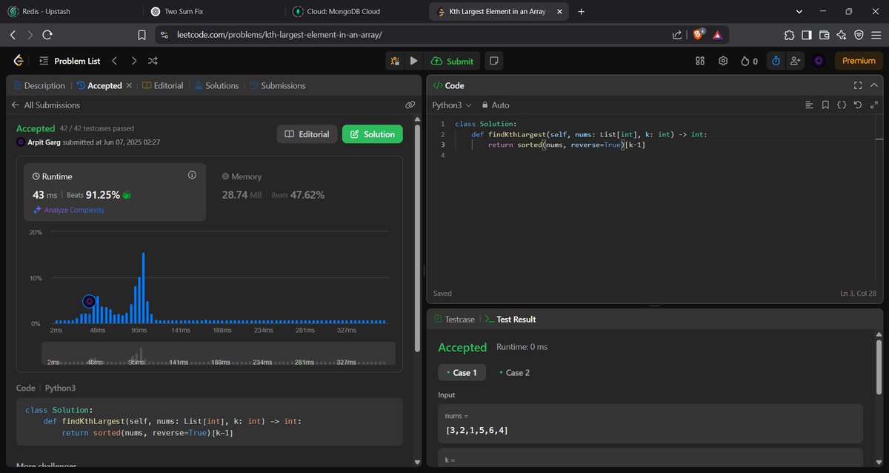Screen dimensions: 889x473
Task: Click the editor bookmark icon
Action: point(825,105)
